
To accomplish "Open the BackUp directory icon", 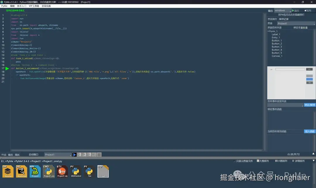I will (8, 171).
